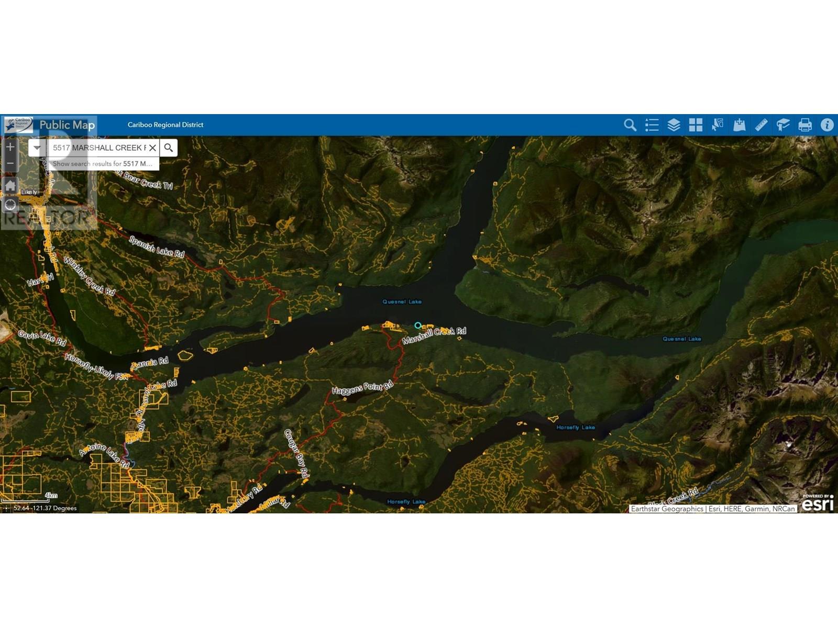Open the search tool in the header toolbar
The width and height of the screenshot is (838, 628).
click(x=630, y=125)
